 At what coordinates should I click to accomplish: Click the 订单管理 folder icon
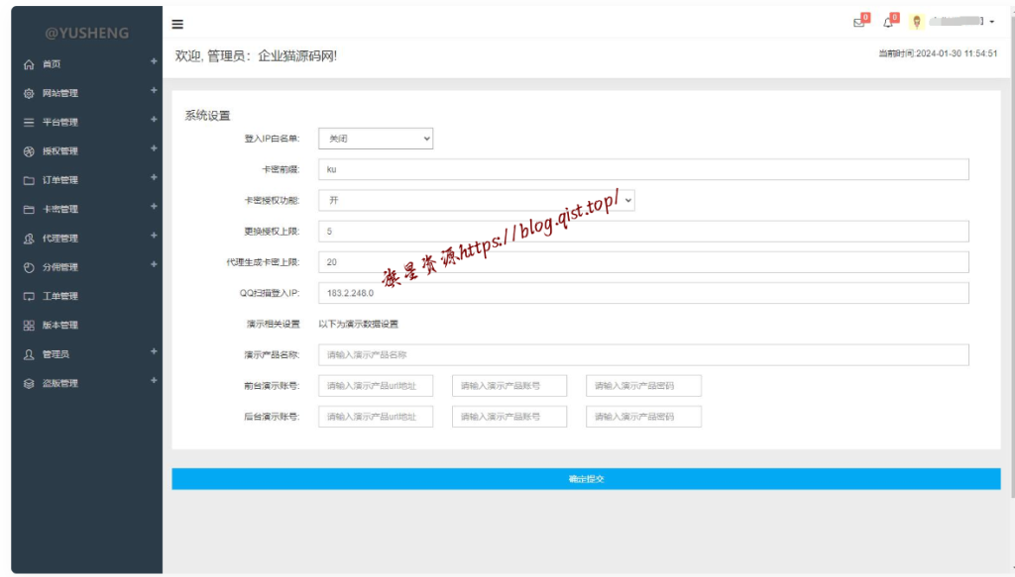(x=29, y=181)
